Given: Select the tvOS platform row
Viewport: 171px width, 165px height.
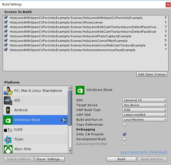Looking at the screenshot, I should click(x=36, y=130).
